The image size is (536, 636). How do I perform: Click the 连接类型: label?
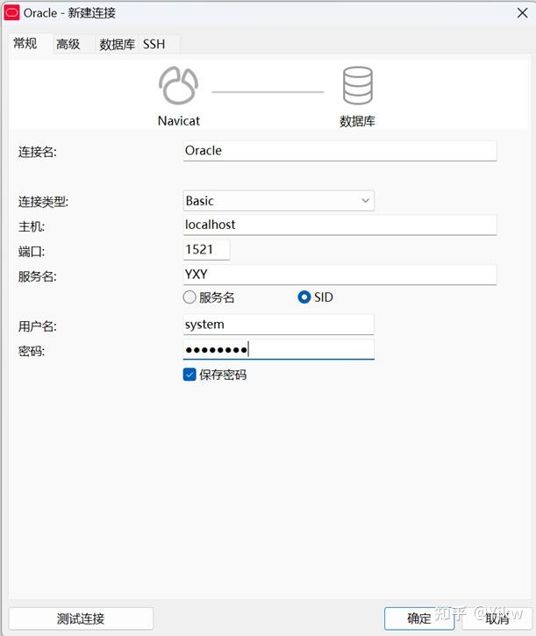click(43, 202)
